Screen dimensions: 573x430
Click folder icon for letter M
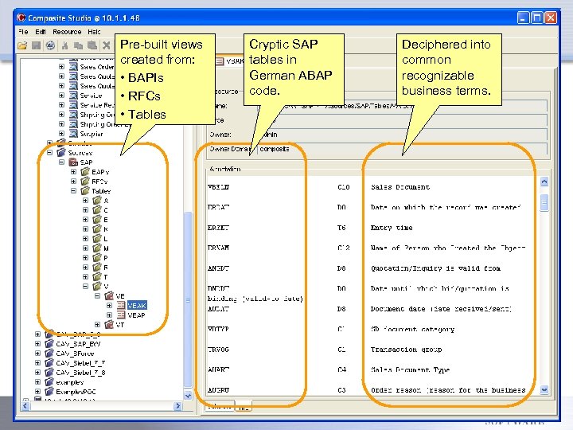(97, 248)
